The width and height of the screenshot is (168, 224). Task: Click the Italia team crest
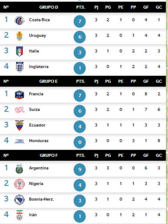[x=19, y=51]
